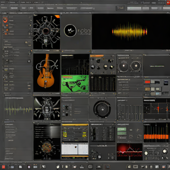Screen dimensions: 170x170
Task: Click the dark display box with orange digits in top toolbar
Action: 121,8
